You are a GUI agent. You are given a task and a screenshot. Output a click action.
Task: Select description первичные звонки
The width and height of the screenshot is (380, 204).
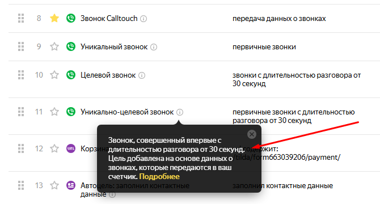coord(264,47)
